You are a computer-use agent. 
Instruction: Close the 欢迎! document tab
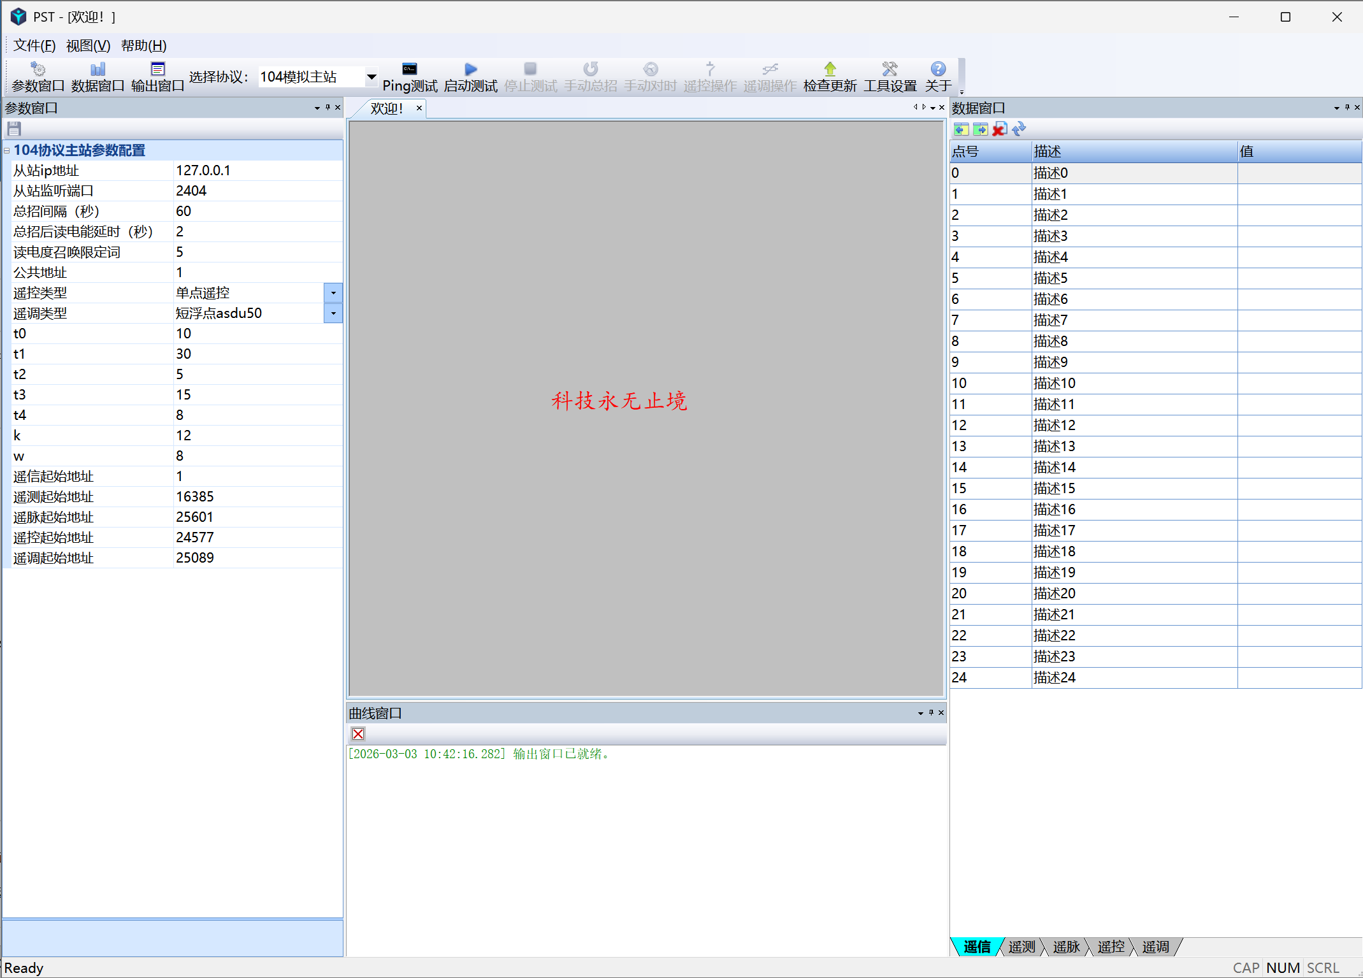point(419,108)
